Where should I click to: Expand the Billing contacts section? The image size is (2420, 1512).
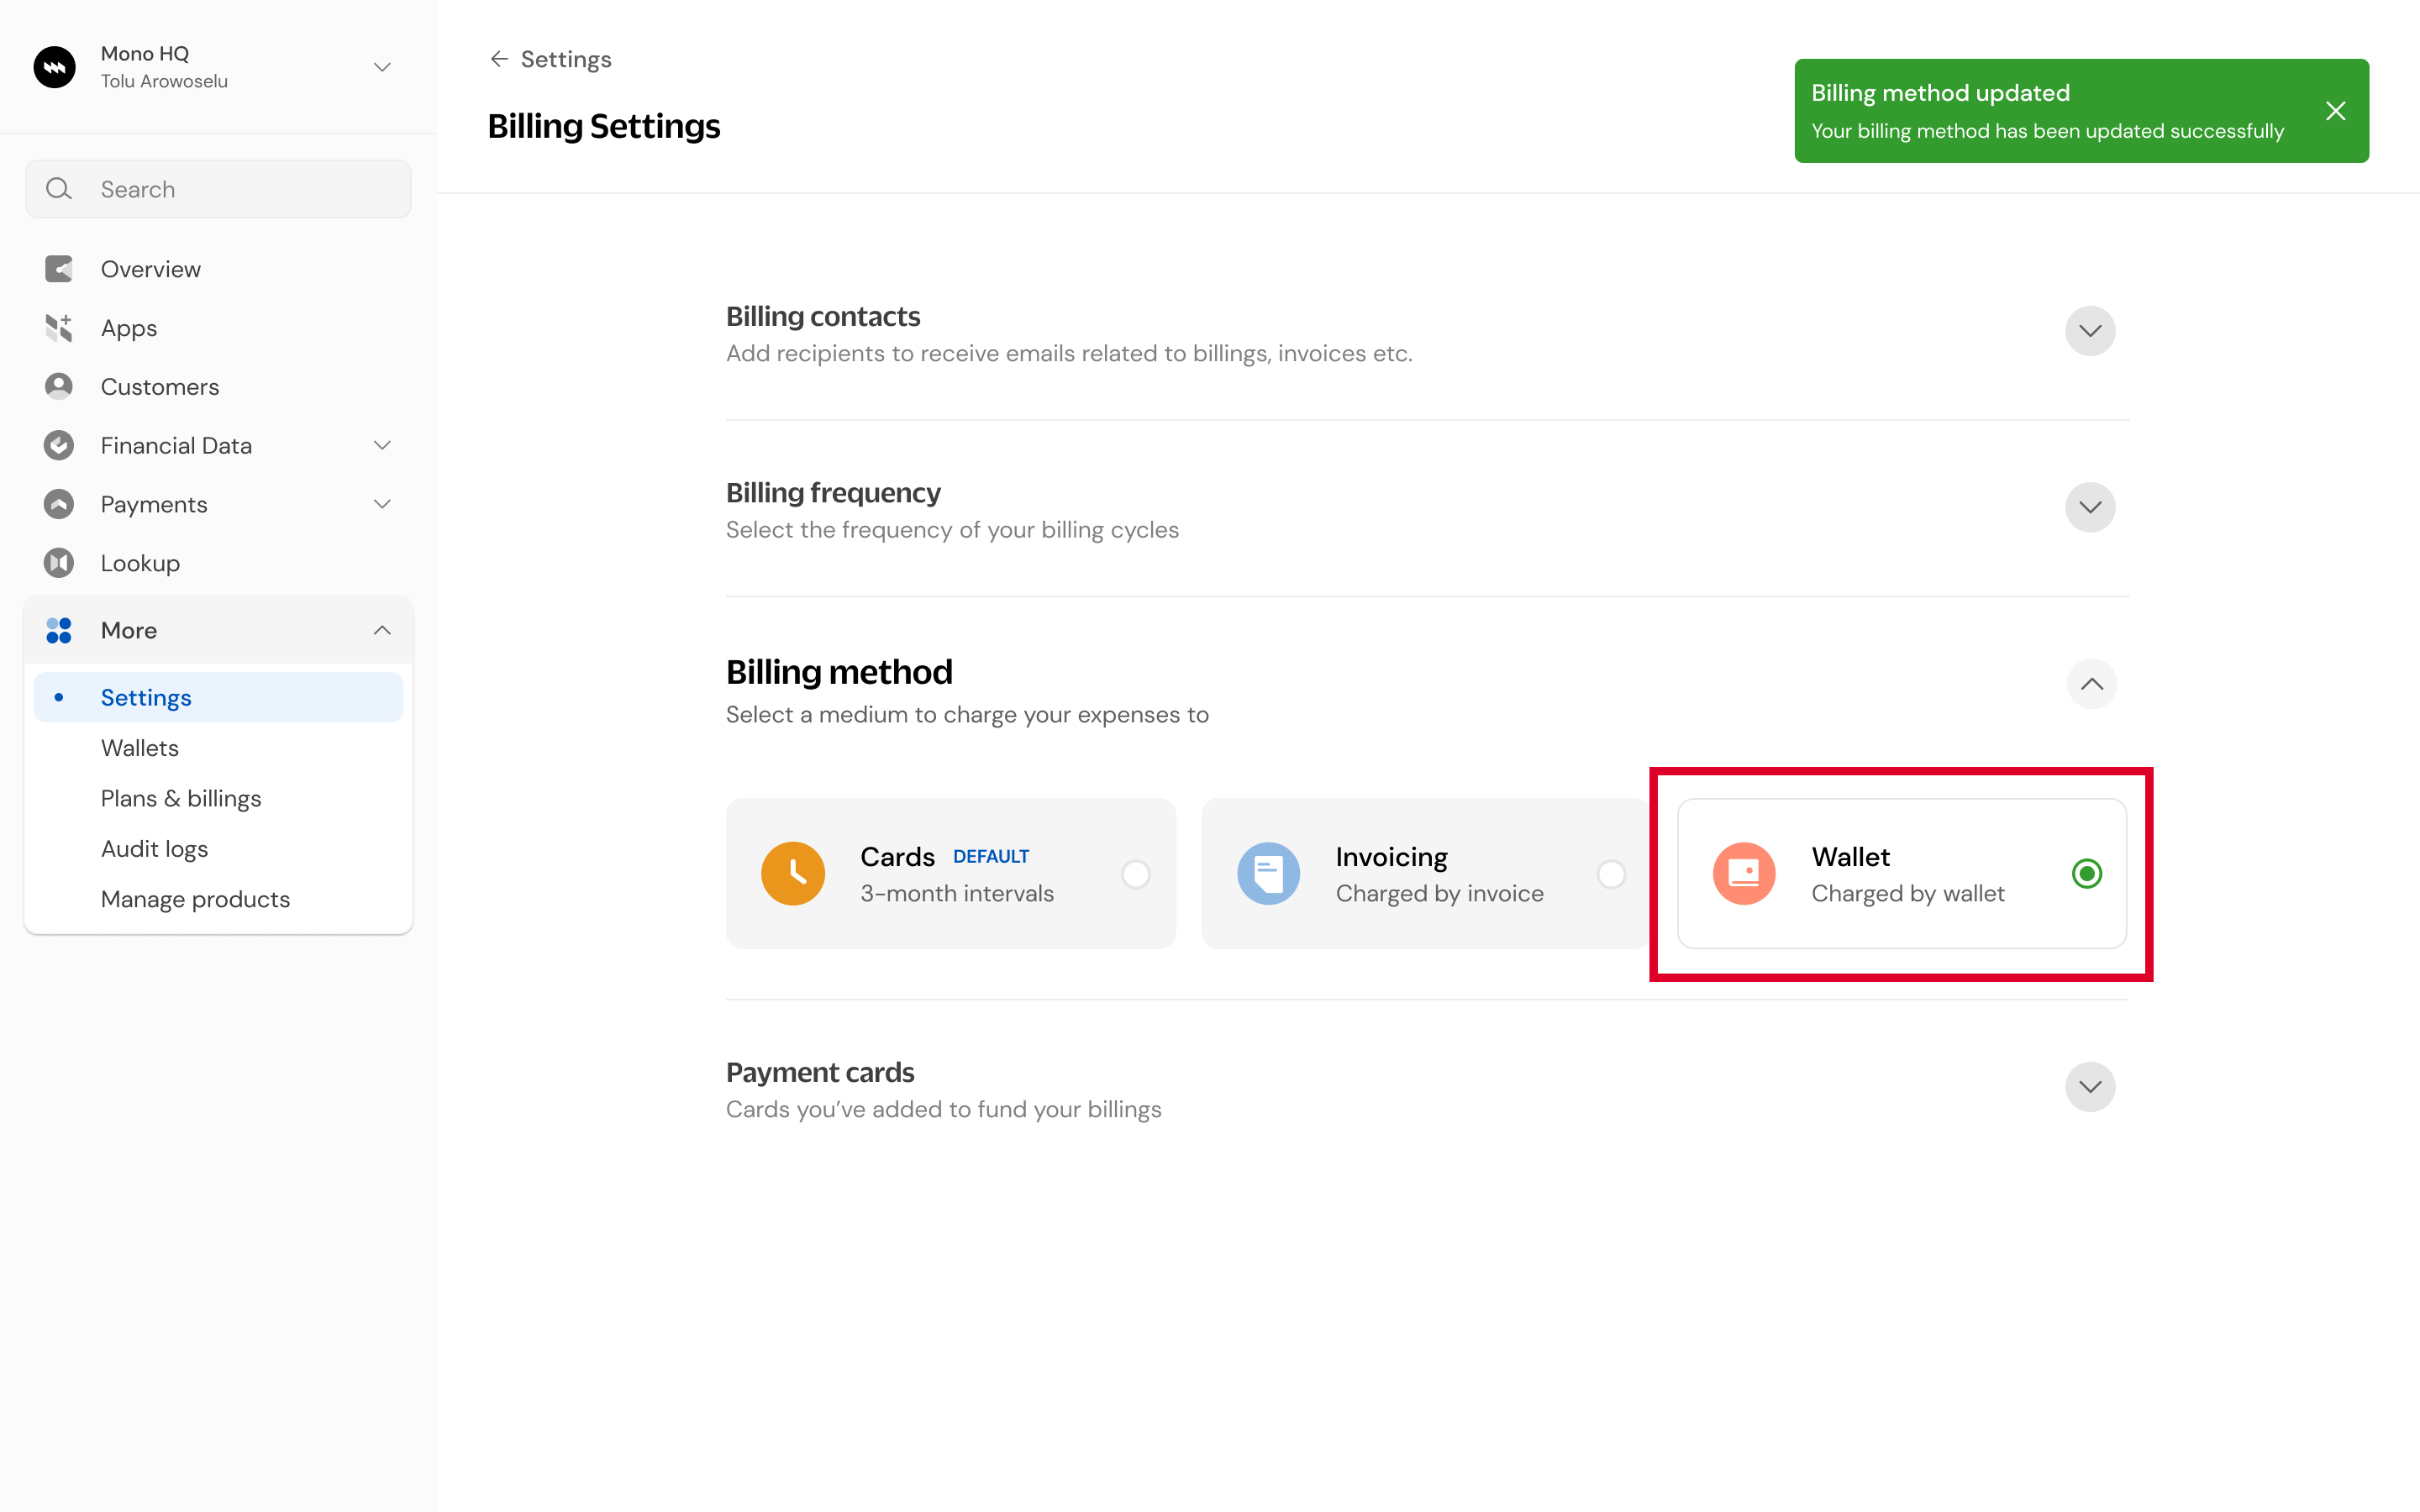pyautogui.click(x=2090, y=331)
